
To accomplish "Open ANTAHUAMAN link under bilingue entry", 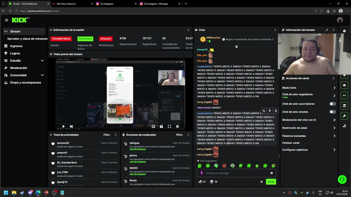I will [138, 149].
